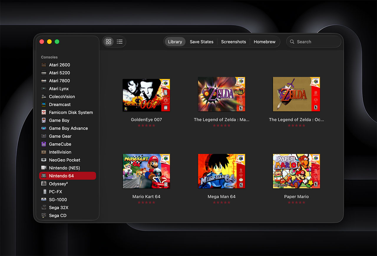
Task: Click the ColecoVision console icon
Action: click(44, 97)
